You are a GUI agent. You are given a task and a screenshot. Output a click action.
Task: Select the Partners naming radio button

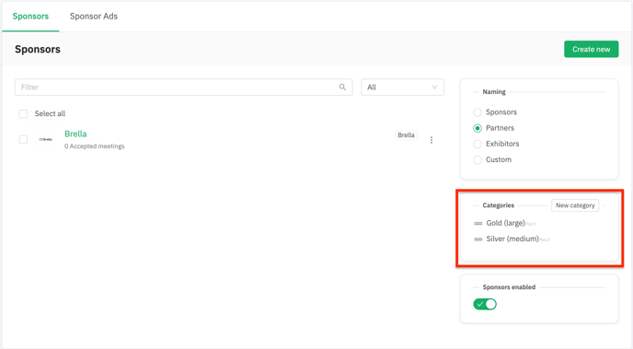coord(478,128)
